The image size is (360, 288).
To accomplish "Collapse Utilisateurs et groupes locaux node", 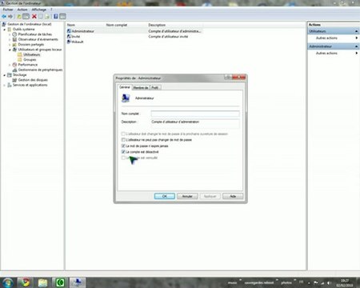I will click(10, 50).
